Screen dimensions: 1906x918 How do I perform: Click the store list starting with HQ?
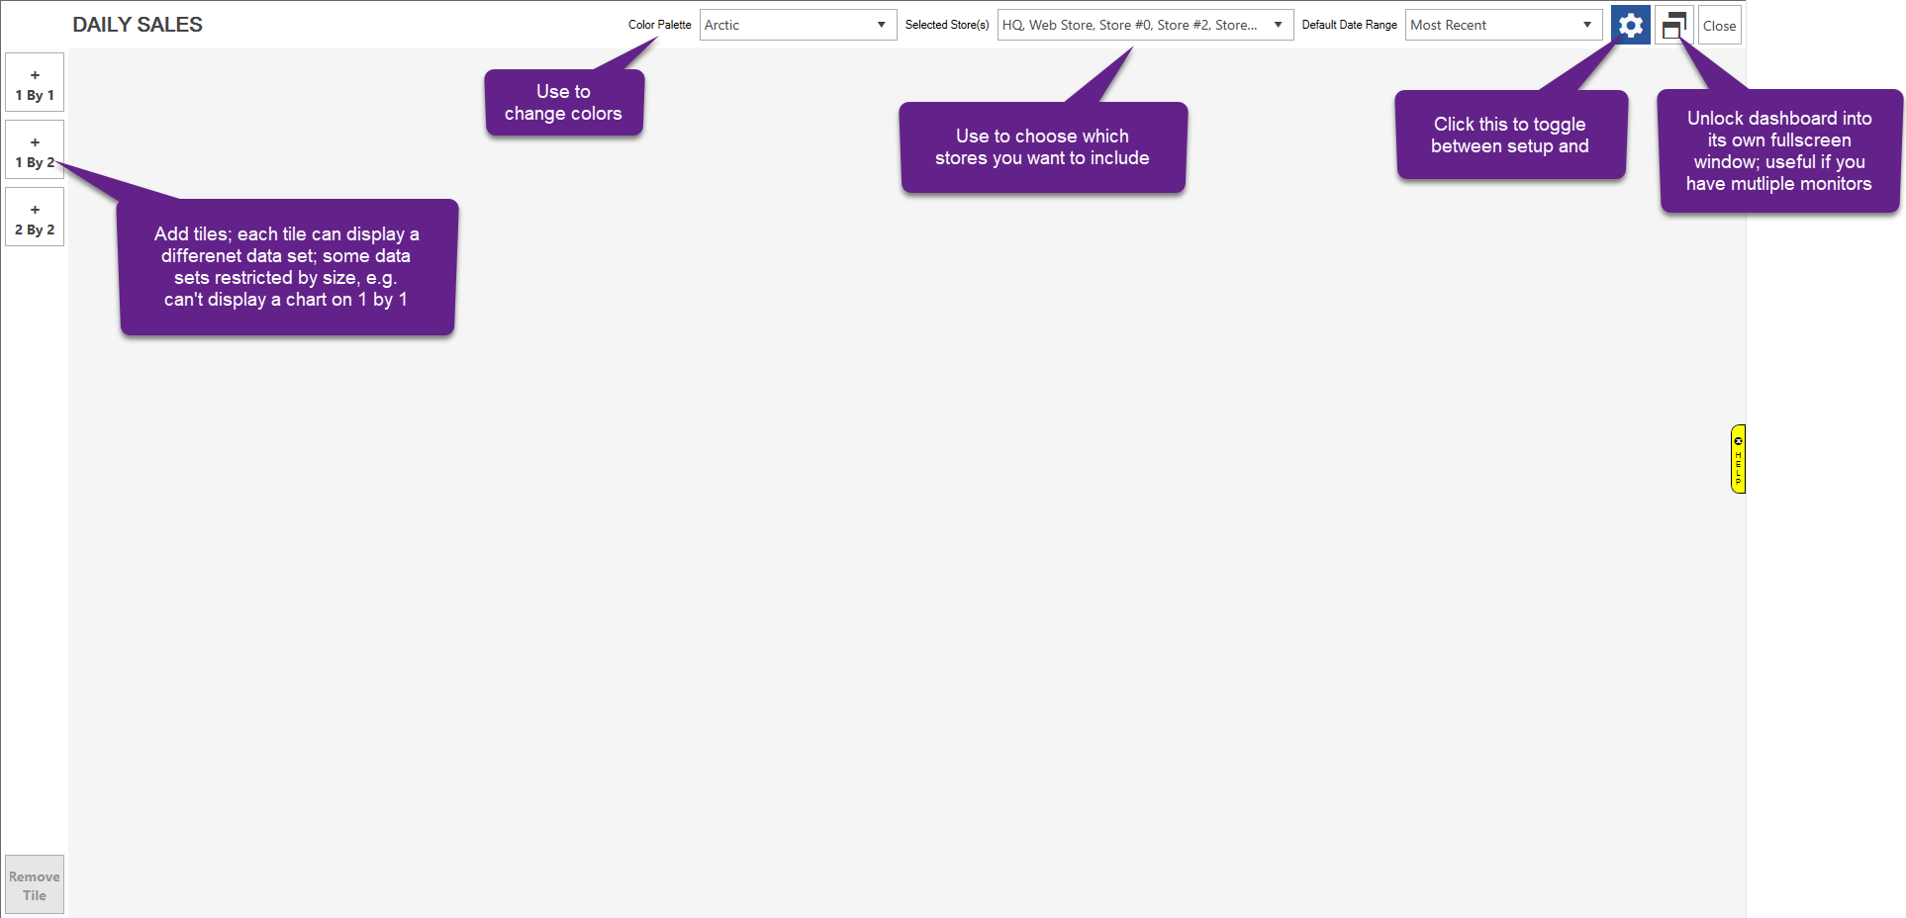click(x=1128, y=25)
